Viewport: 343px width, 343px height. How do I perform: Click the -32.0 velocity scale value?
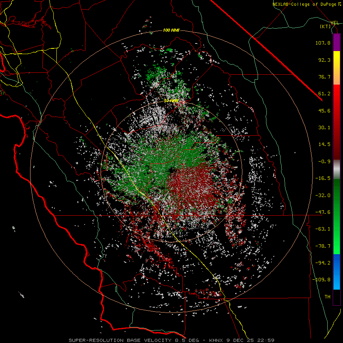[323, 196]
